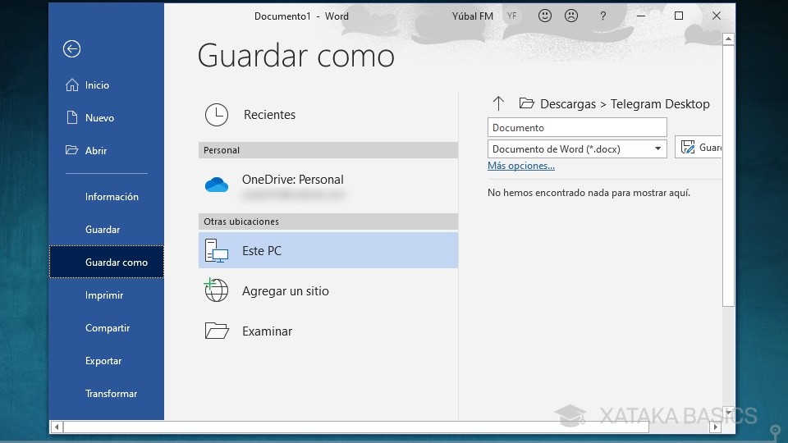Screen dimensions: 788x443
Task: Select Guardar como in the sidebar
Action: 107,262
